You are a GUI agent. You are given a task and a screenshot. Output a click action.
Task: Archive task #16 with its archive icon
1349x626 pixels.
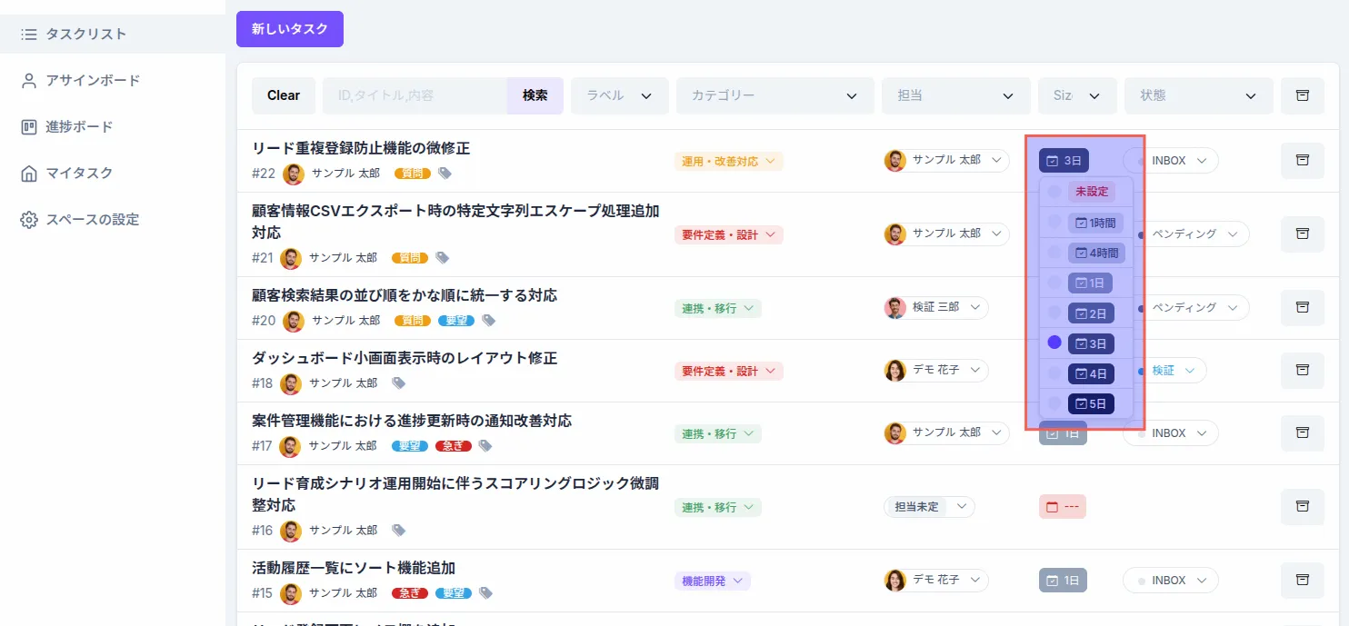[1302, 506]
